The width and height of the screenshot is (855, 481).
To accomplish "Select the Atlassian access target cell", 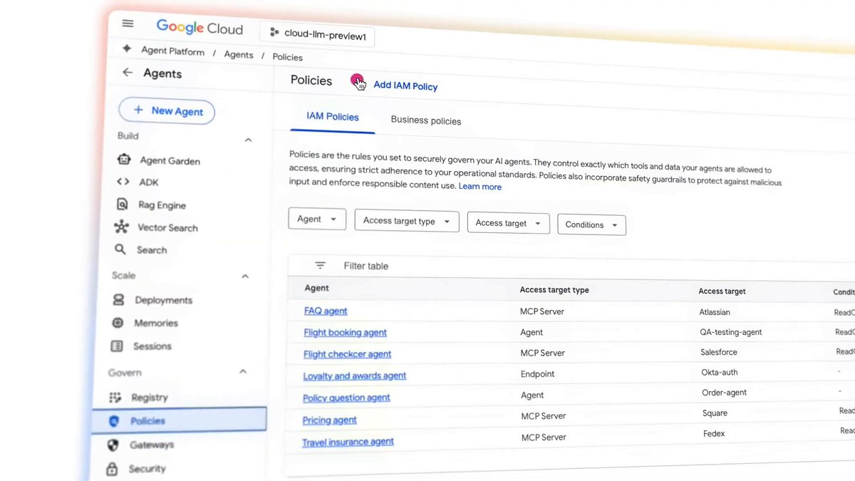I will [x=715, y=312].
